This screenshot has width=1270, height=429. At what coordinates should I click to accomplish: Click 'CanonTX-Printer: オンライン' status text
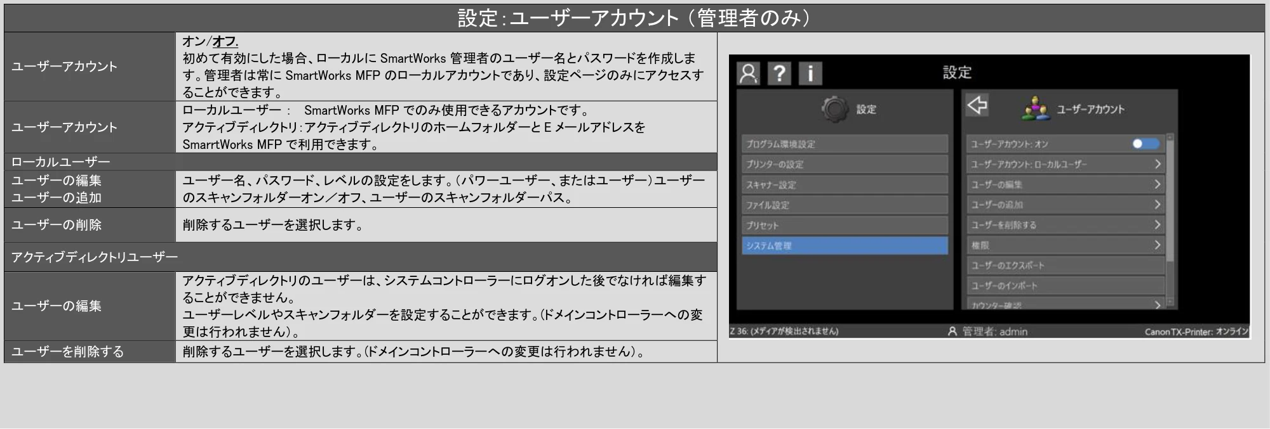1196,331
